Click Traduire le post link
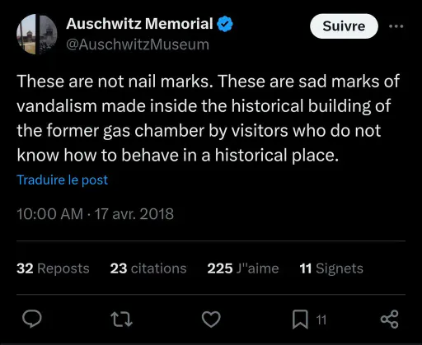Screen dimensions: 422x345 click(63, 180)
